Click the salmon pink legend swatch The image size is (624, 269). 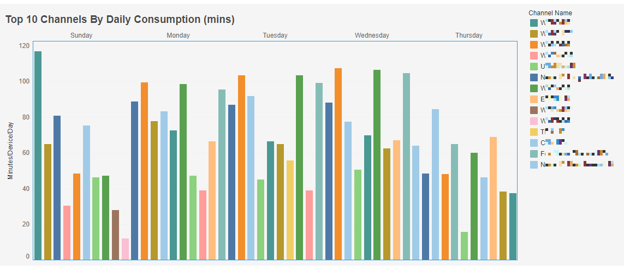(534, 56)
